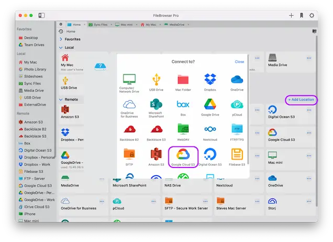Toggle the sidebar icon in title bar
The width and height of the screenshot is (333, 242).
click(x=41, y=15)
